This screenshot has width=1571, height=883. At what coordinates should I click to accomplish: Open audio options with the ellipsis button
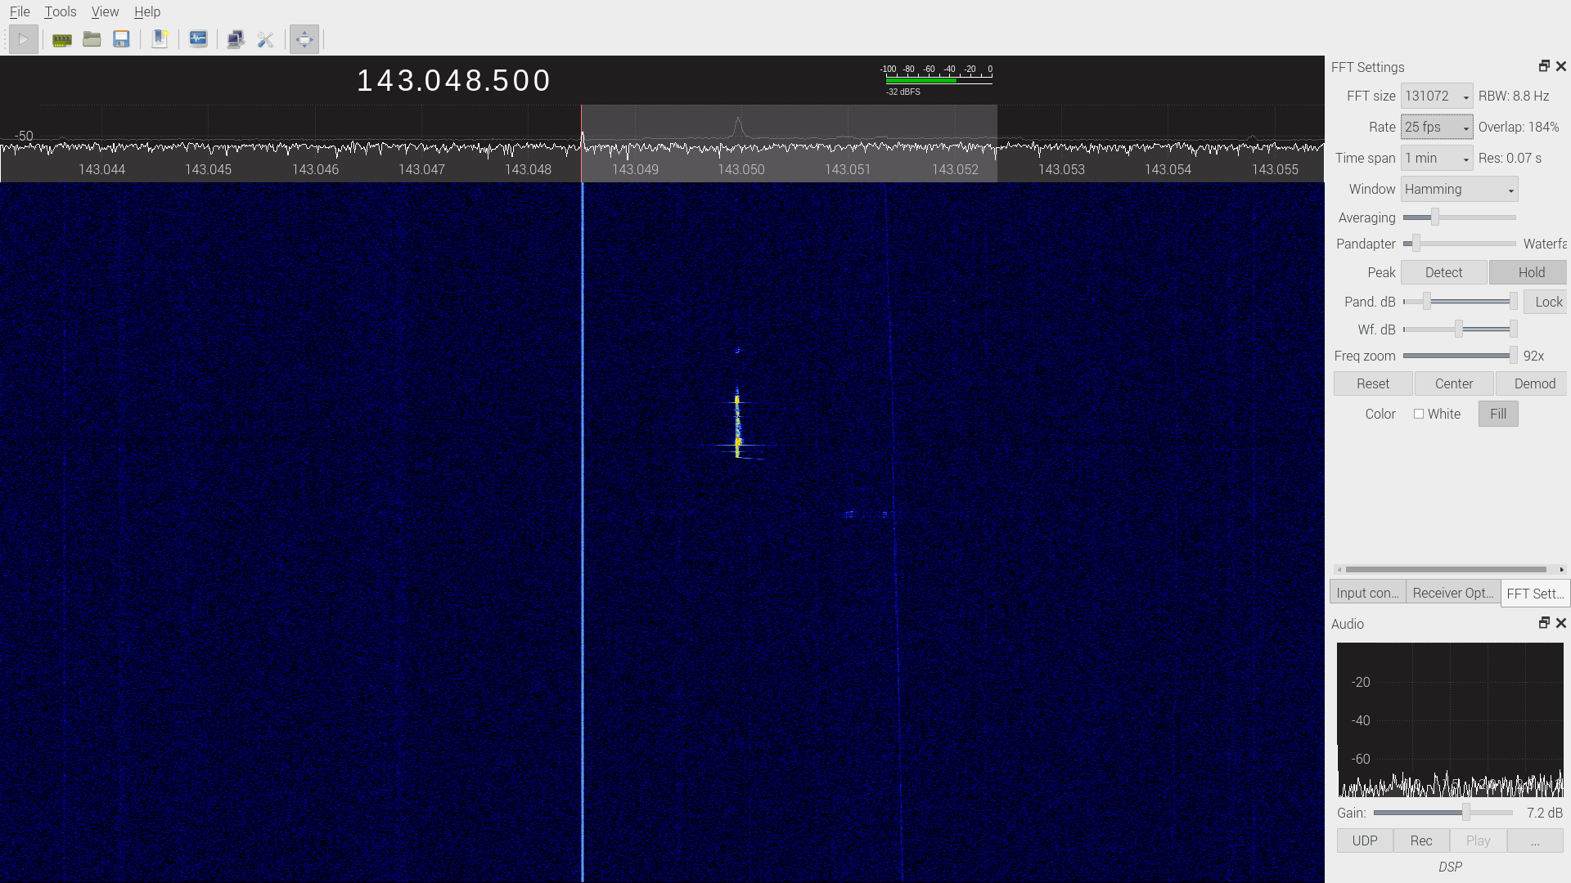tap(1535, 840)
